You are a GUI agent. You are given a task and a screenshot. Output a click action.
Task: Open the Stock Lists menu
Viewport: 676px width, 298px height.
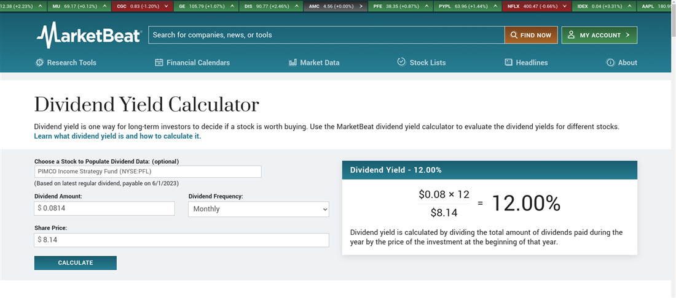[x=421, y=63]
